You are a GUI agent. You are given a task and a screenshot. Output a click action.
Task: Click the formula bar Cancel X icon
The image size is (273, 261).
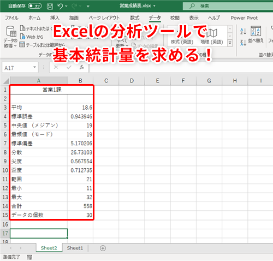(56, 67)
